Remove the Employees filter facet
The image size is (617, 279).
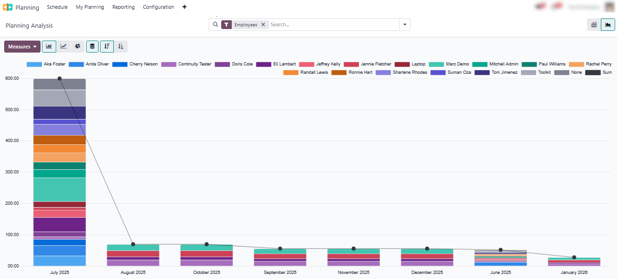263,24
